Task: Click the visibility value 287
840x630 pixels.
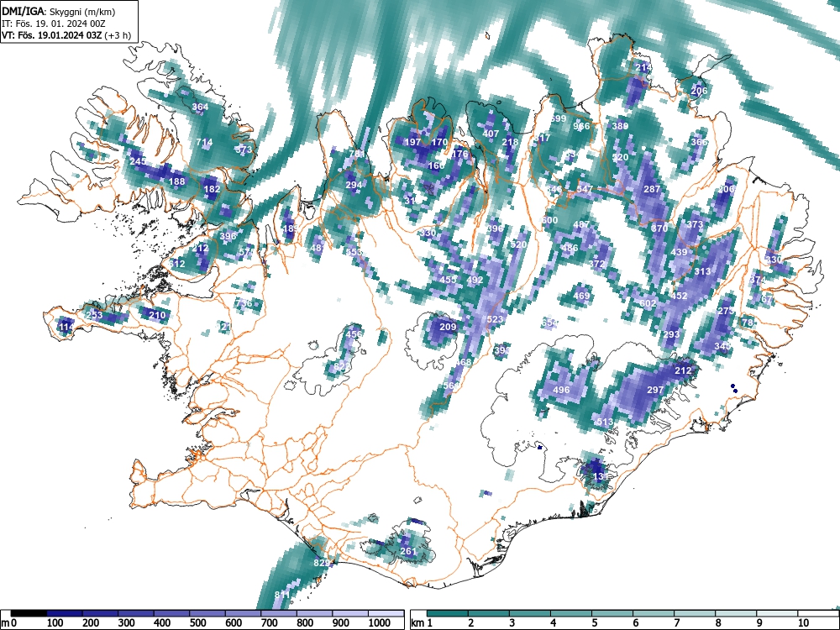Action: (652, 189)
